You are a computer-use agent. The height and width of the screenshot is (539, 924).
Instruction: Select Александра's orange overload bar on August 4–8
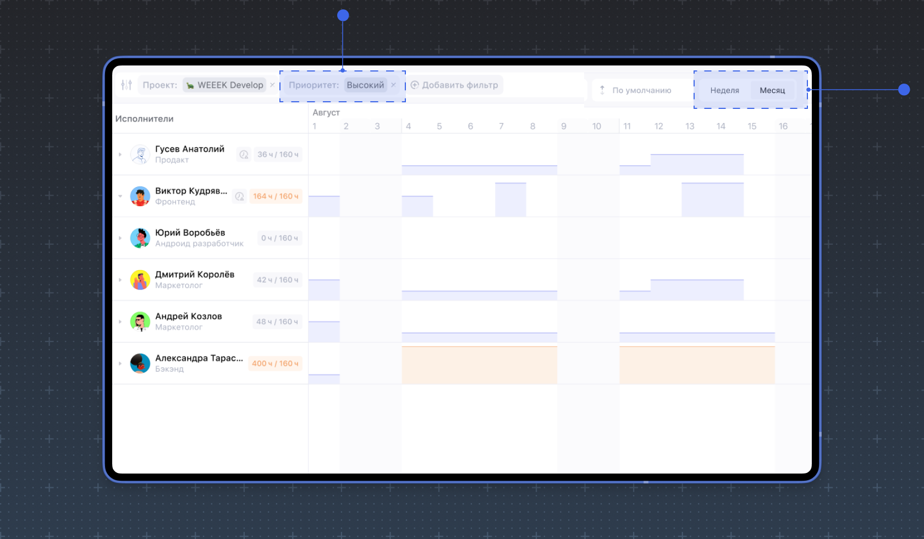tap(479, 365)
